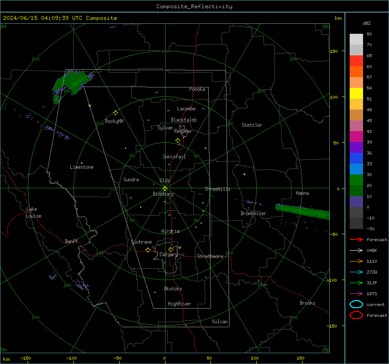Viewport: 389px width, 364px height.
Task: Click the yellow diamond marker under Cochrane
Action: pyautogui.click(x=148, y=250)
